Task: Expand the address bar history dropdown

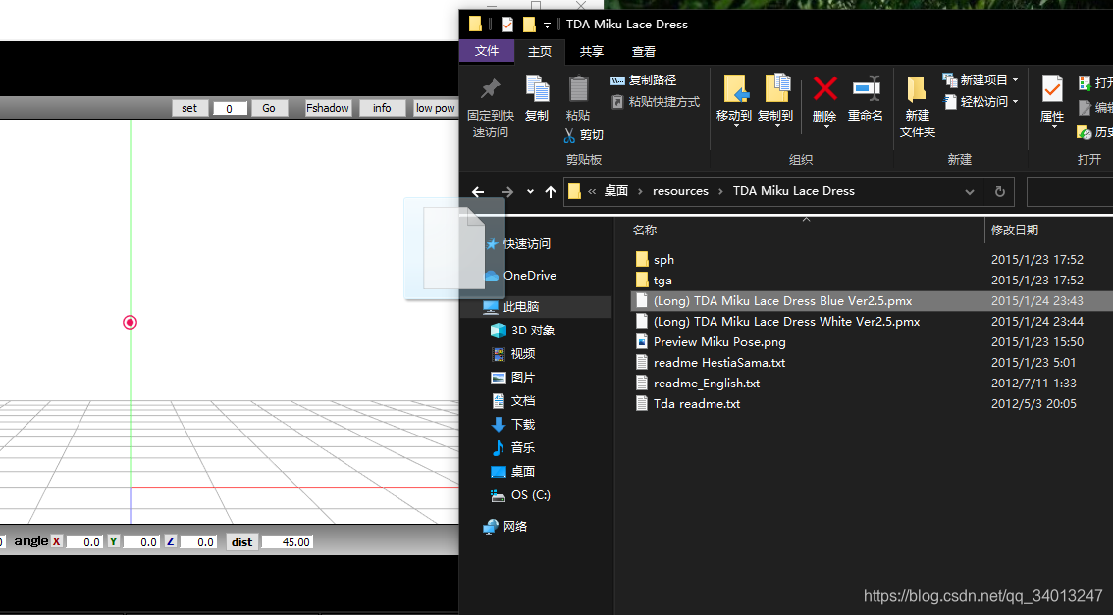Action: click(969, 192)
